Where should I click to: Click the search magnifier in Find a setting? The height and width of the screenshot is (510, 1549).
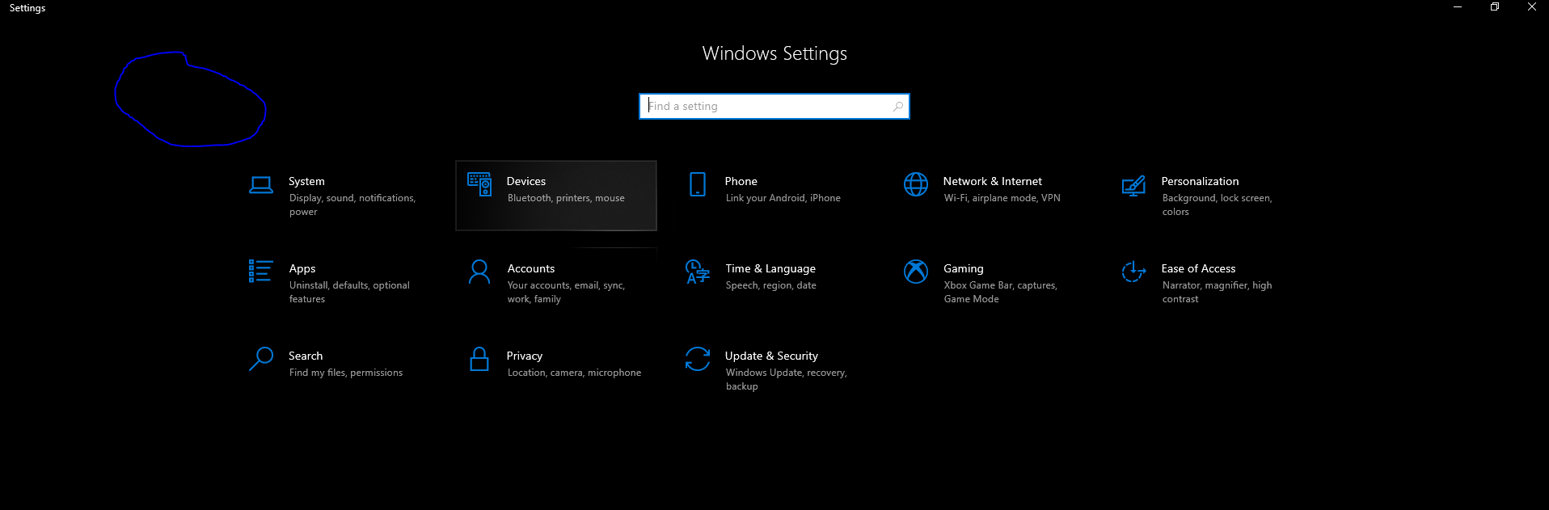tap(897, 107)
